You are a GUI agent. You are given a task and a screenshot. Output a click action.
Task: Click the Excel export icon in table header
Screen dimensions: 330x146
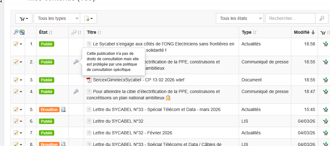(22, 32)
